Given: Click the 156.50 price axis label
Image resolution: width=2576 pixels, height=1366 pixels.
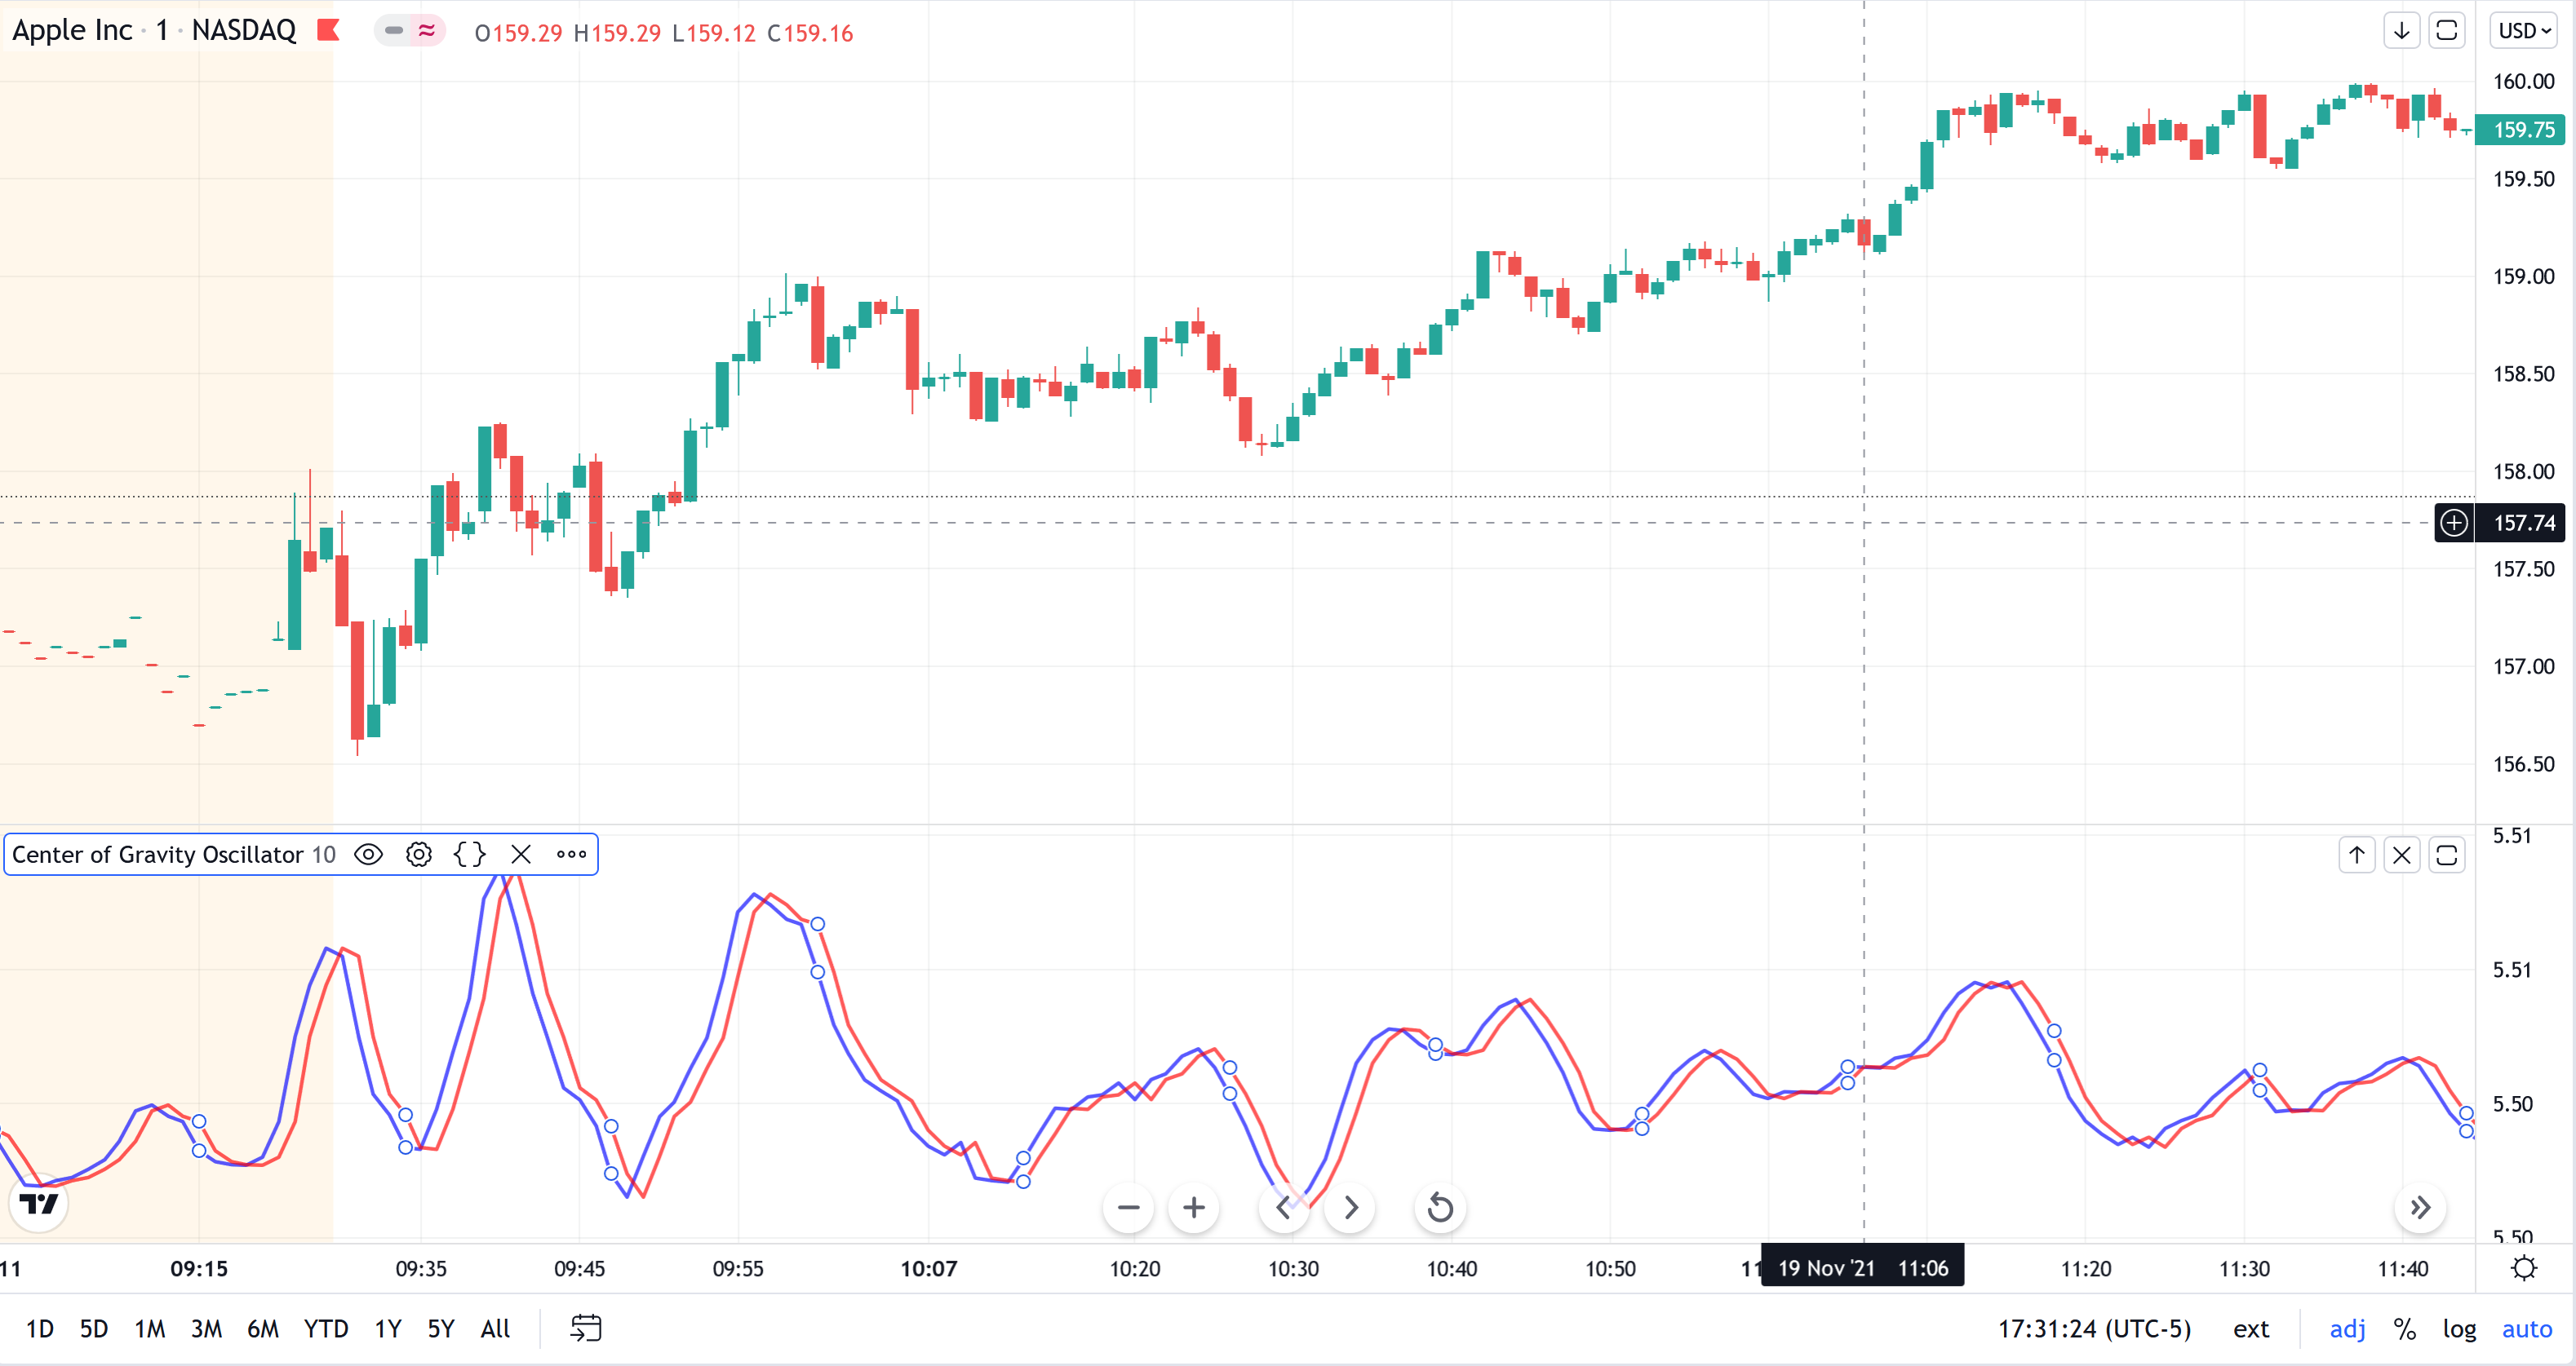Looking at the screenshot, I should click(x=2523, y=764).
